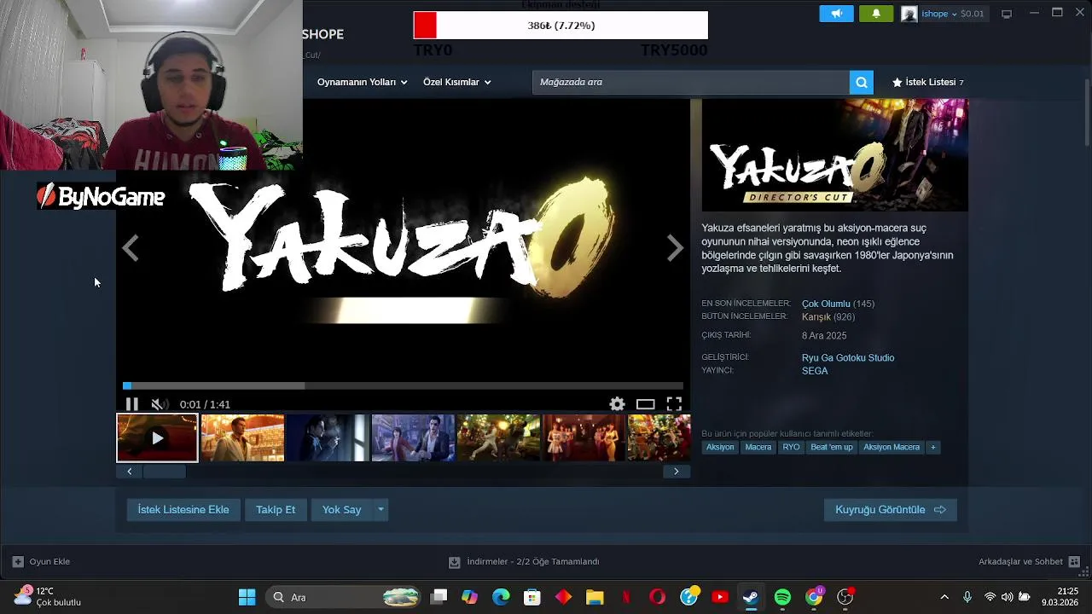Open YouTube app from taskbar
Image resolution: width=1092 pixels, height=614 pixels.
pyautogui.click(x=720, y=597)
